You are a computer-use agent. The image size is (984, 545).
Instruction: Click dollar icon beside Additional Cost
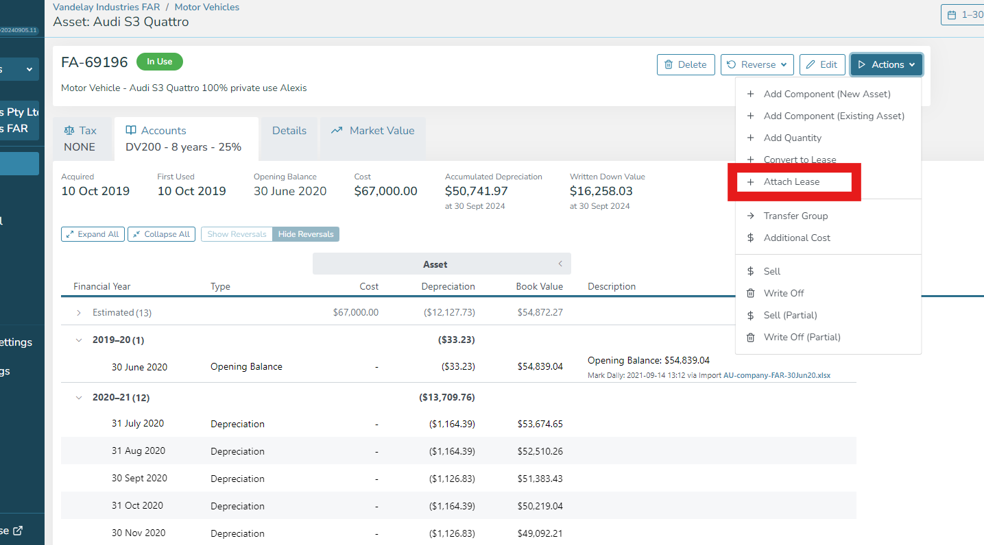pyautogui.click(x=750, y=238)
